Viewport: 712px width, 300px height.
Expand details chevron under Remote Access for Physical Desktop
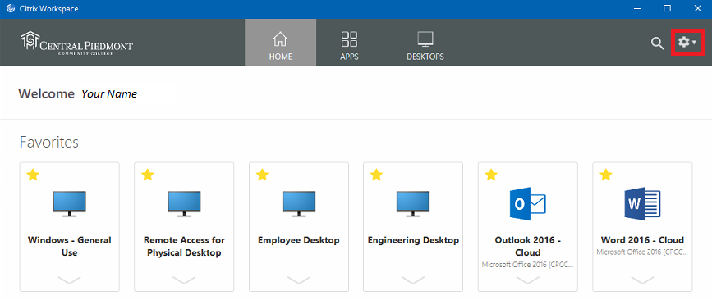click(x=184, y=280)
